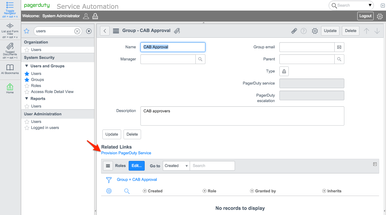Click the Provision PagerDuty Service link
Image resolution: width=386 pixels, height=215 pixels.
[126, 153]
